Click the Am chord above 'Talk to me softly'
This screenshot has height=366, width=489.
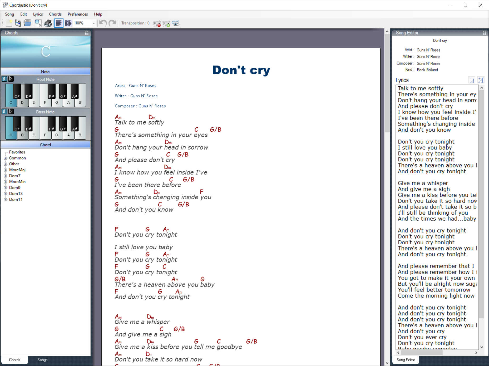118,117
